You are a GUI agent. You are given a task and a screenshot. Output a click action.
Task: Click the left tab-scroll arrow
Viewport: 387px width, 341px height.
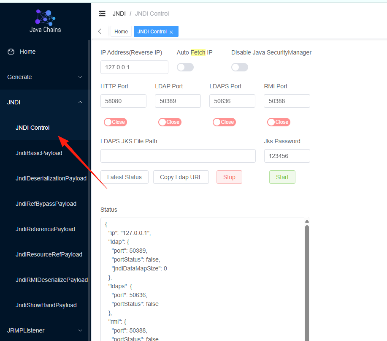100,31
